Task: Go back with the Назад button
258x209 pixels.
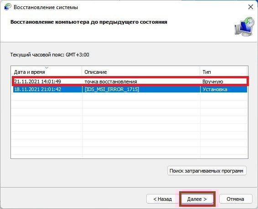Action: click(162, 199)
